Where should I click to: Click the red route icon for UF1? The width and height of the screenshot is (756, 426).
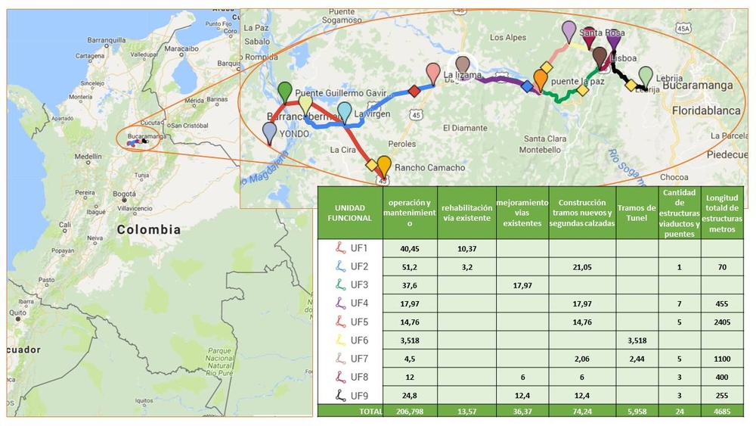tap(341, 248)
